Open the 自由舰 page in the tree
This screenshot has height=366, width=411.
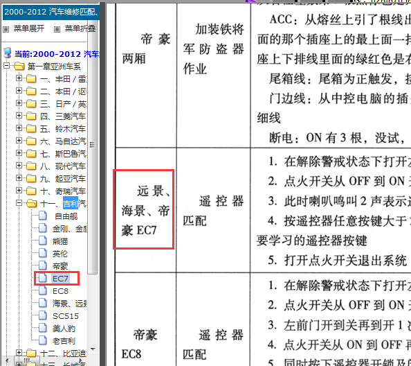pos(66,216)
